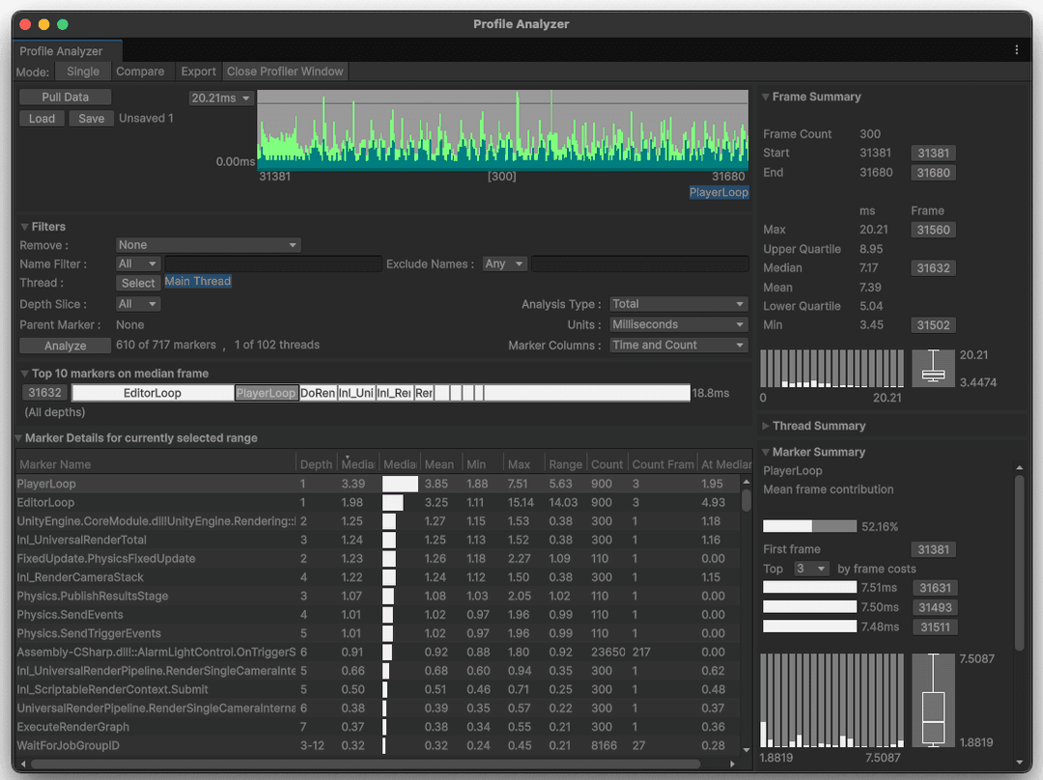Load a saved profile capture

coord(42,118)
